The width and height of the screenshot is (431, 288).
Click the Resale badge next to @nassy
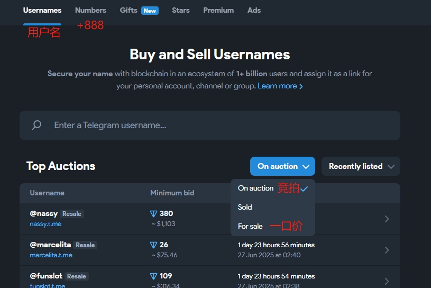[72, 214]
